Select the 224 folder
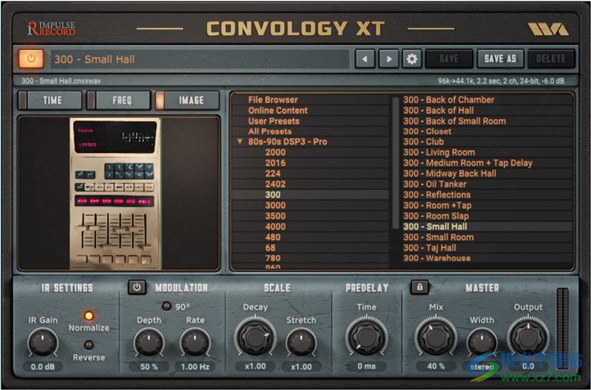Viewport: 591px width, 390px height. (x=273, y=174)
